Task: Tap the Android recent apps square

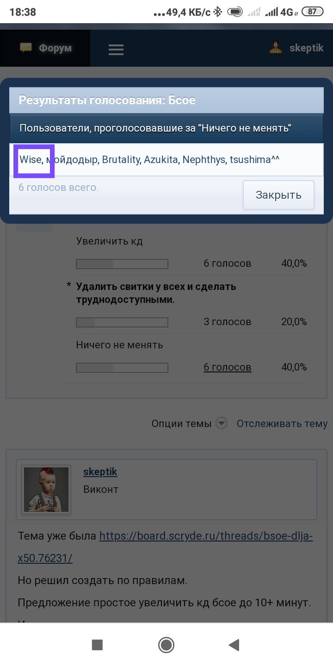Action: pyautogui.click(x=97, y=644)
